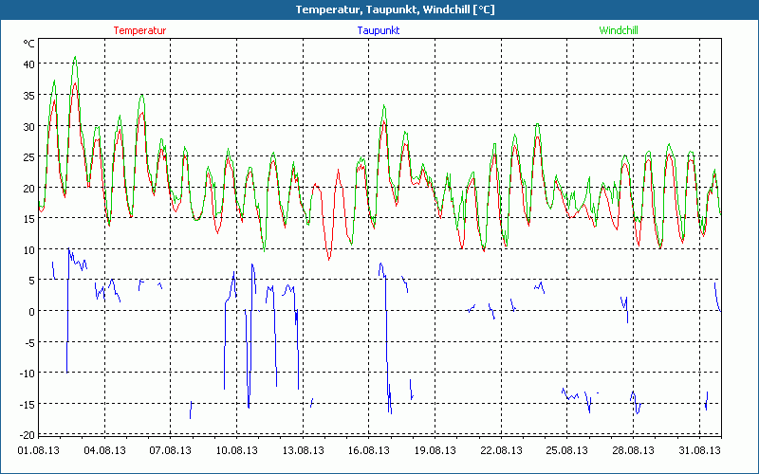The height and width of the screenshot is (474, 759).
Task: Click the 04.08.13 date label
Action: pyautogui.click(x=105, y=451)
